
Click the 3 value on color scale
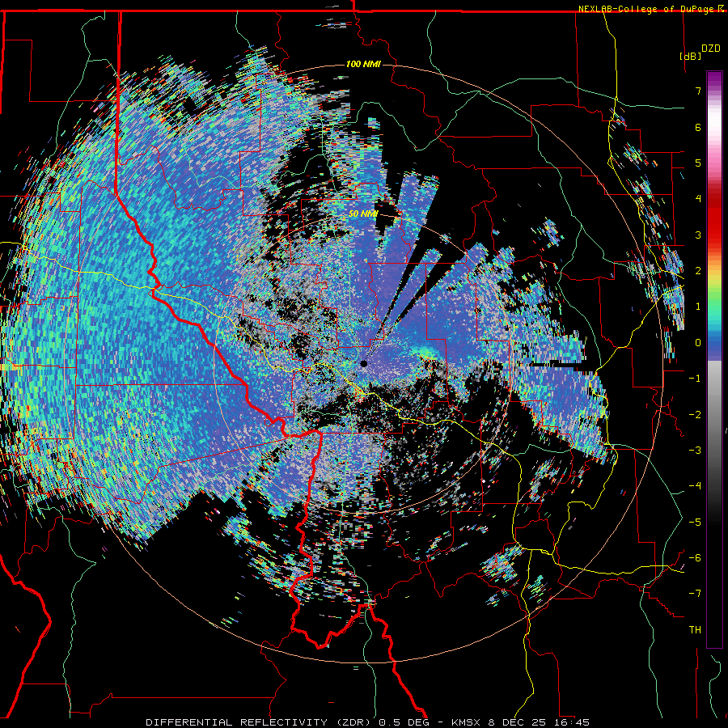(698, 235)
